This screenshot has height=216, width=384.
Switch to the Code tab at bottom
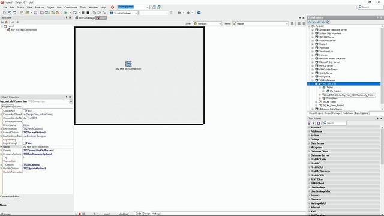coord(139,214)
